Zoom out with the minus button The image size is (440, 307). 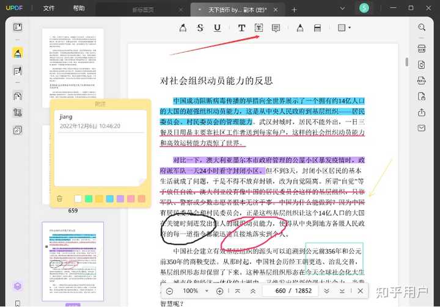click(x=169, y=291)
